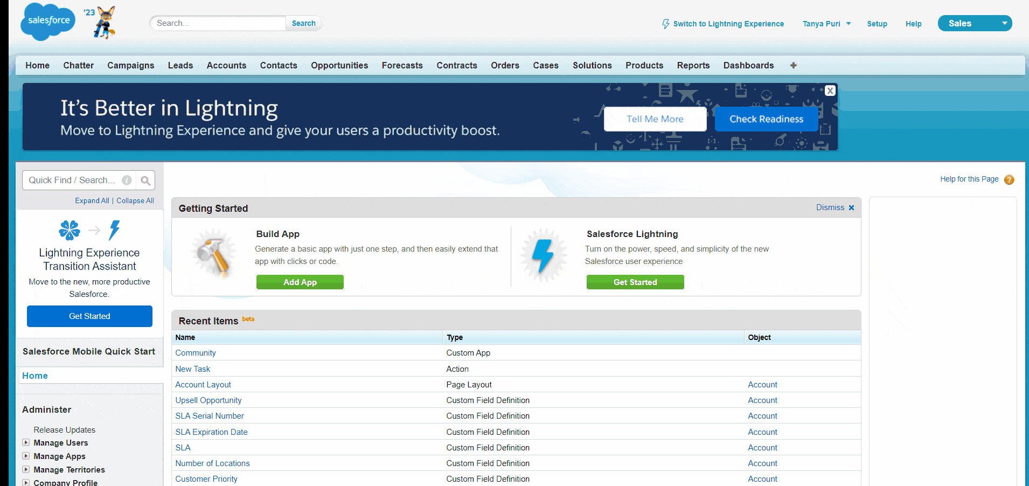Open the Opportunities tab

coord(339,65)
